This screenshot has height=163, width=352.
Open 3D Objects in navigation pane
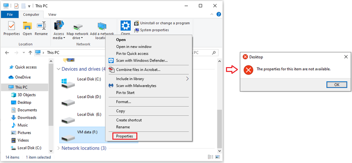pos(23,95)
